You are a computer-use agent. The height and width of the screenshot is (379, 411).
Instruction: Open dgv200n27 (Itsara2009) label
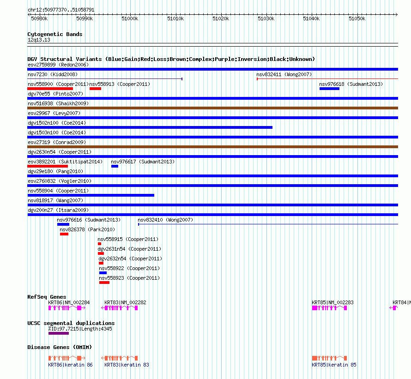tap(58, 210)
